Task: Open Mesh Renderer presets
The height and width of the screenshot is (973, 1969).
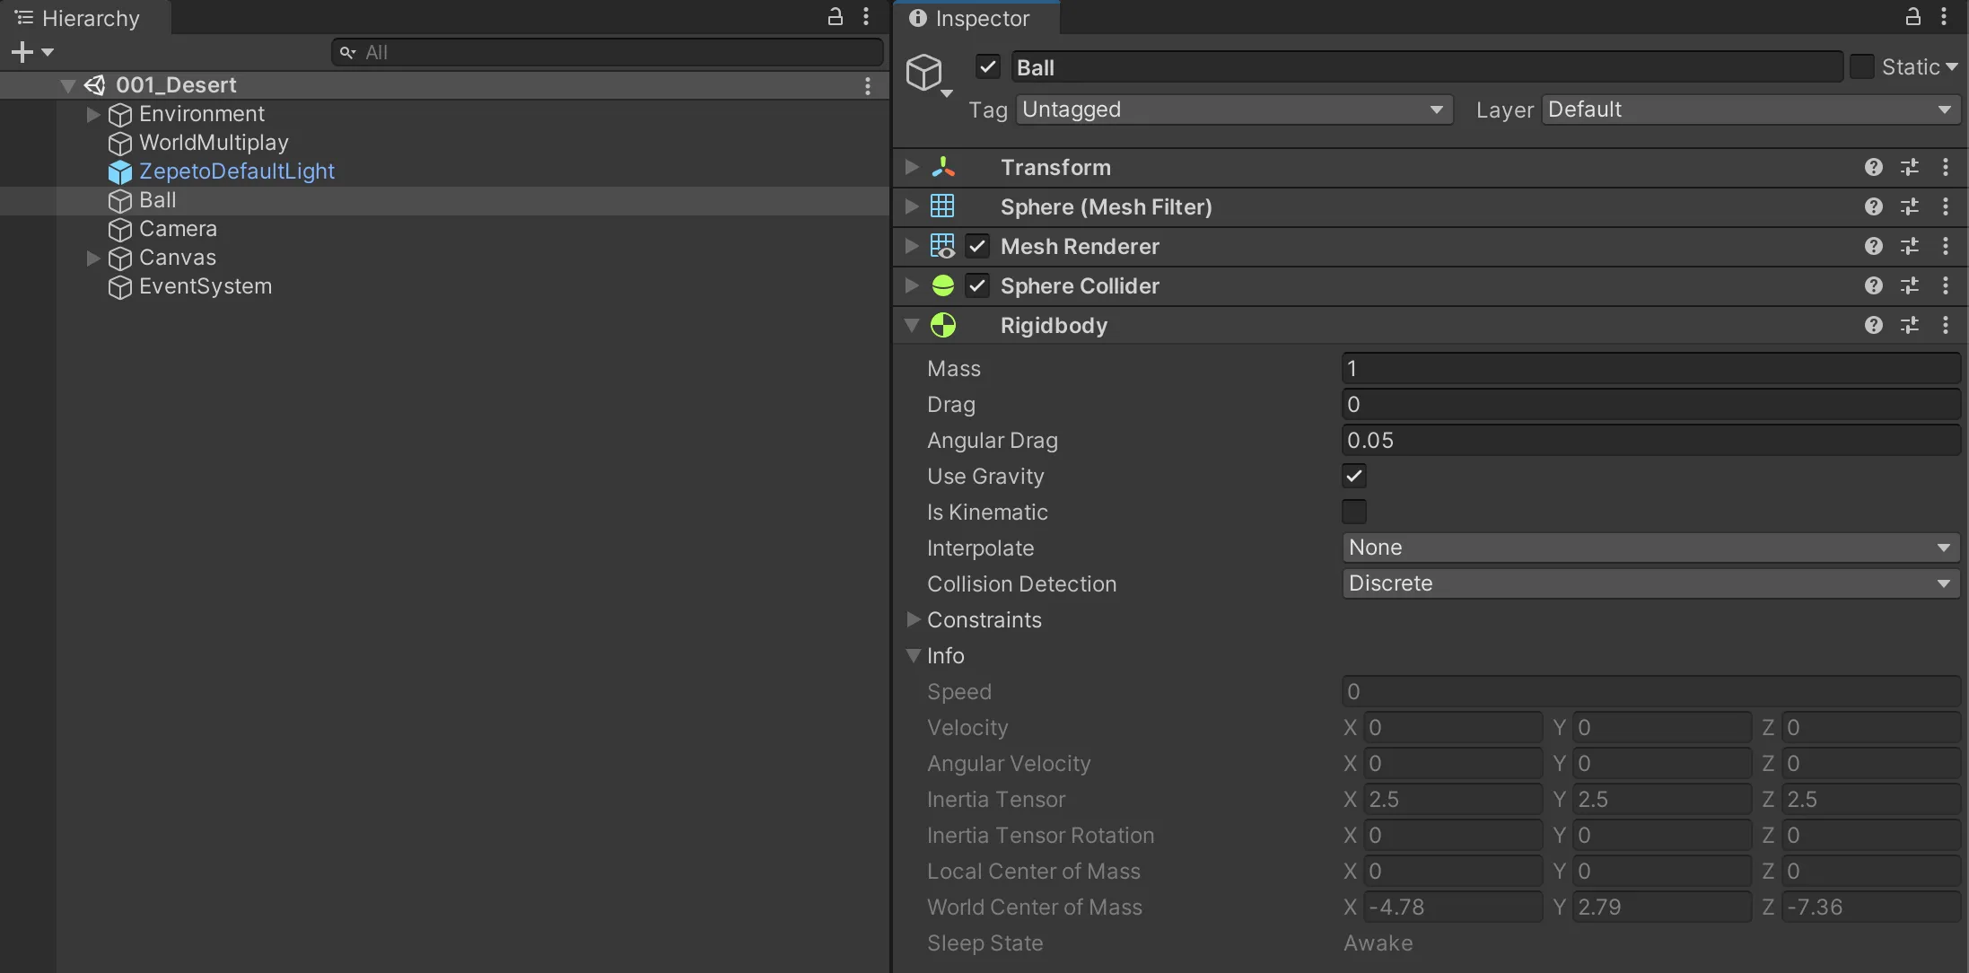Action: [1909, 246]
